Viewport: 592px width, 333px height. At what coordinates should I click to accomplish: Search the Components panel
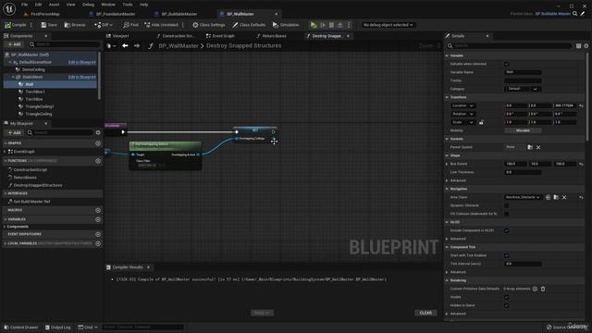(65, 44)
